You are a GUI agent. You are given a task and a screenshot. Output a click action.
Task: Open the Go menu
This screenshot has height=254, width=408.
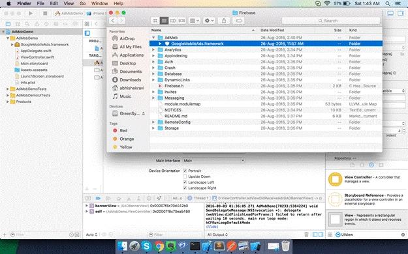point(82,3)
